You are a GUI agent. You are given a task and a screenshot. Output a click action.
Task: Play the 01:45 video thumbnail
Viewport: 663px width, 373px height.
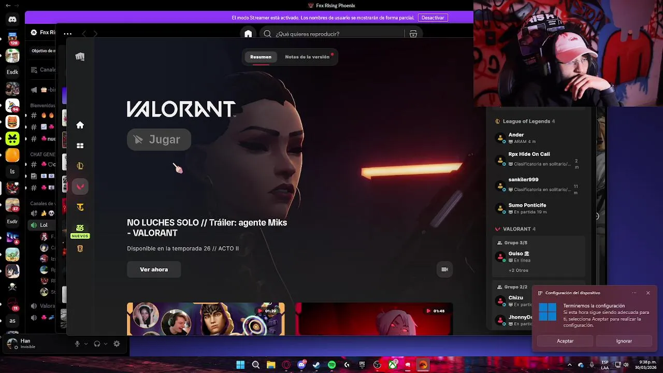(374, 319)
